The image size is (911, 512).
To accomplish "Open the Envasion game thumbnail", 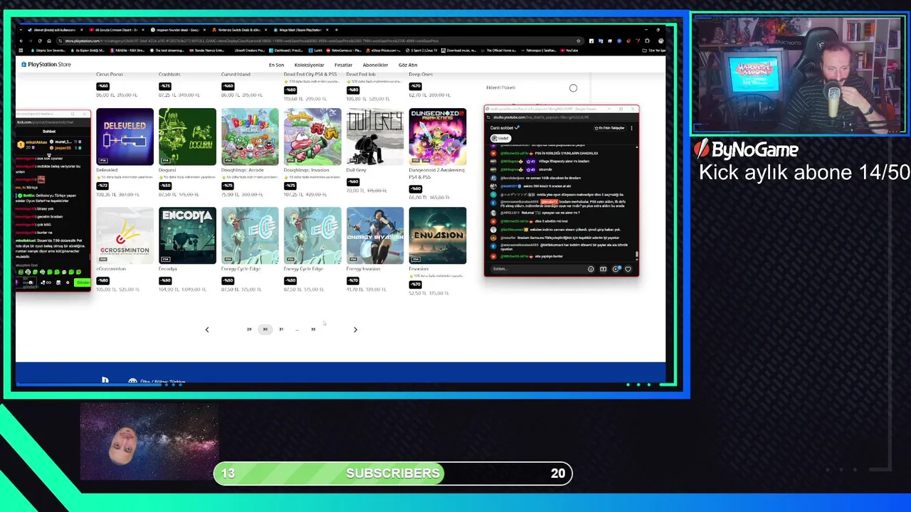I will point(438,235).
